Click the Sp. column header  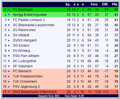(x=68, y=4)
